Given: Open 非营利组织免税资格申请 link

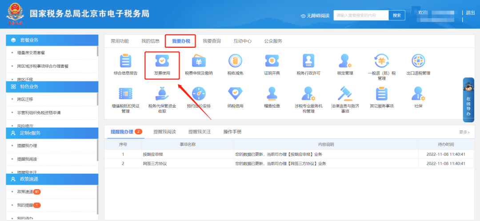Looking at the screenshot, I should [x=39, y=112].
